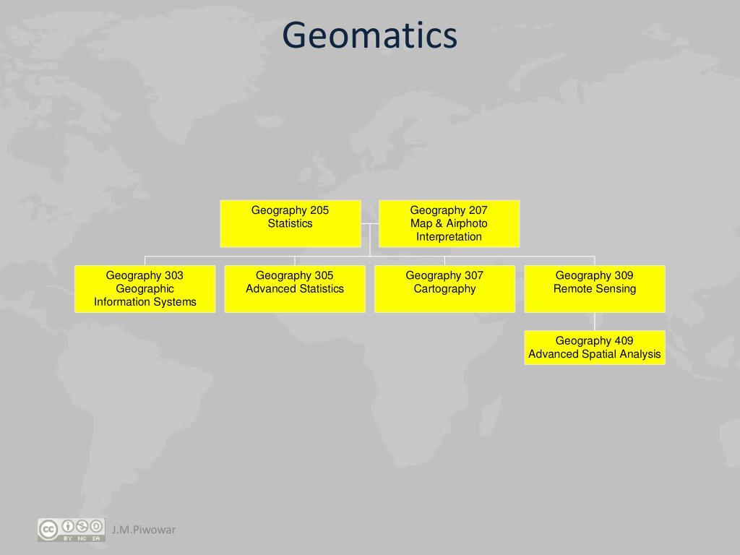Click the J.M.Piwowar author credit
740x555 pixels.
(x=144, y=530)
